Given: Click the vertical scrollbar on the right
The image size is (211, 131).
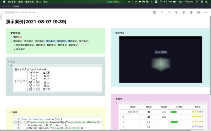Looking at the screenshot, I should (x=210, y=55).
